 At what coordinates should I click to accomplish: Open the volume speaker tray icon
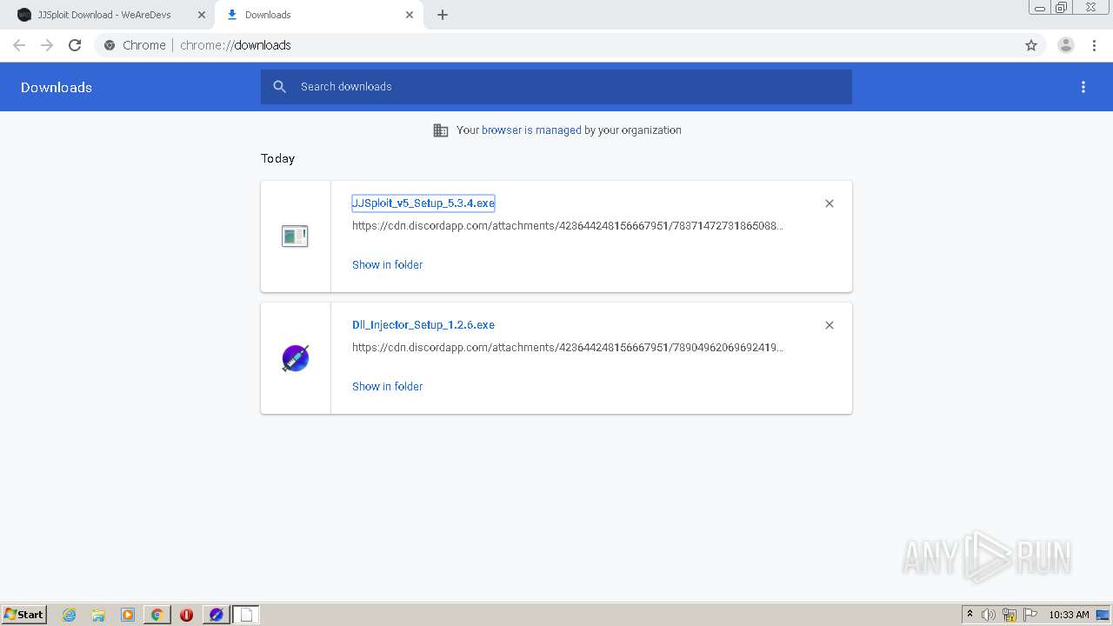(989, 615)
